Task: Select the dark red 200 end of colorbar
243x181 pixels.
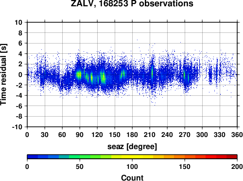Action: pos(232,157)
